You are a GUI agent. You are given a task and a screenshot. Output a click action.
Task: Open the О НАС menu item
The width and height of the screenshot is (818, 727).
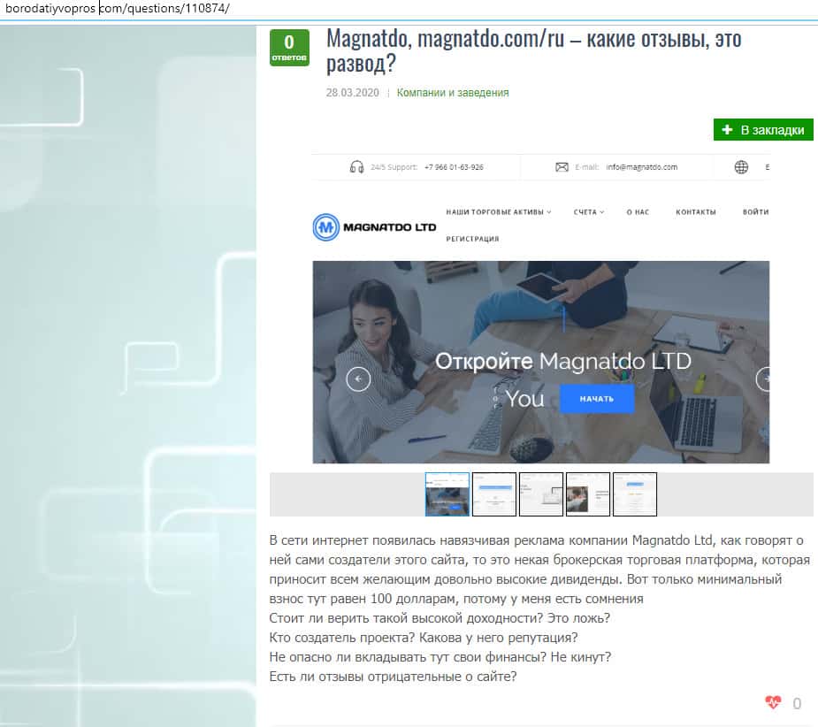tap(638, 212)
